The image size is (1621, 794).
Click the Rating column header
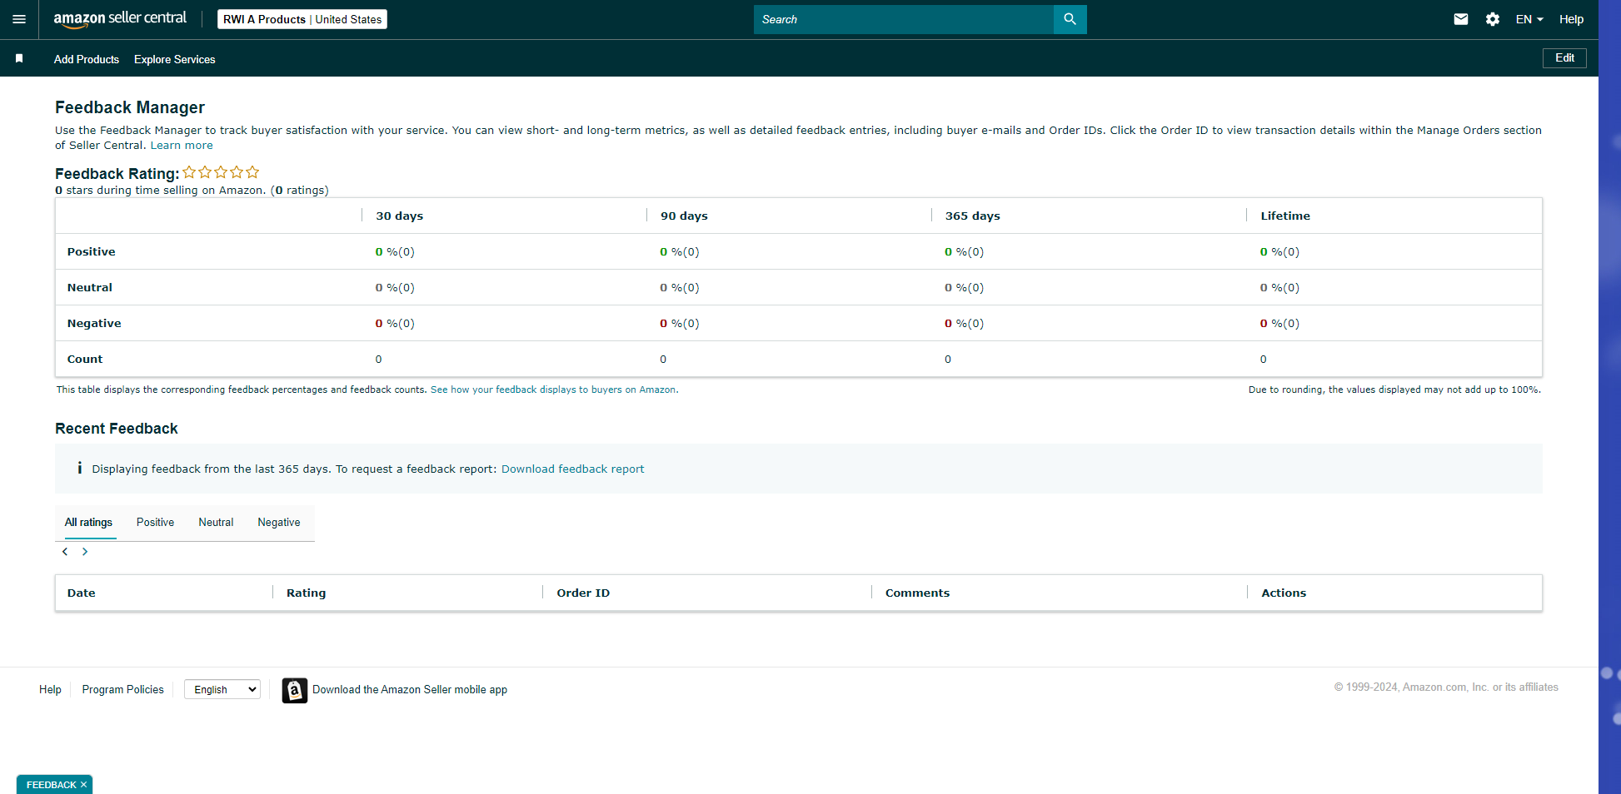click(x=306, y=593)
